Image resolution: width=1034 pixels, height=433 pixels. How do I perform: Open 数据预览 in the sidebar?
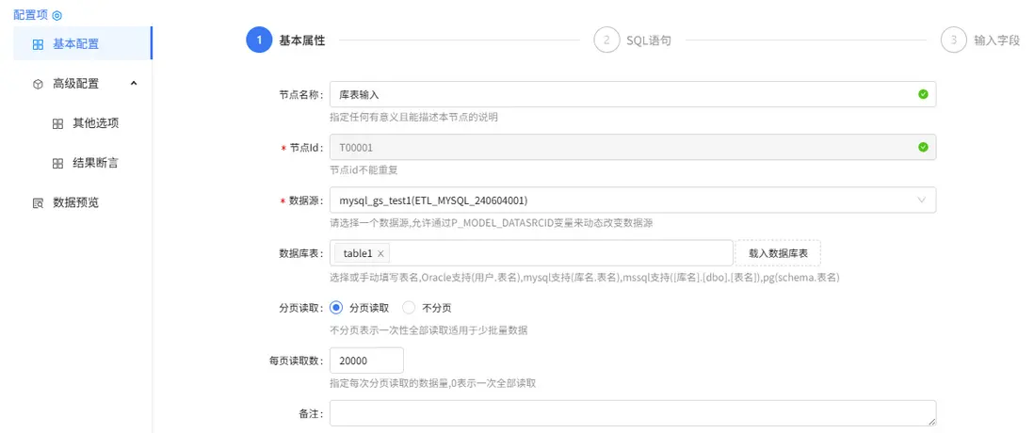pyautogui.click(x=83, y=202)
